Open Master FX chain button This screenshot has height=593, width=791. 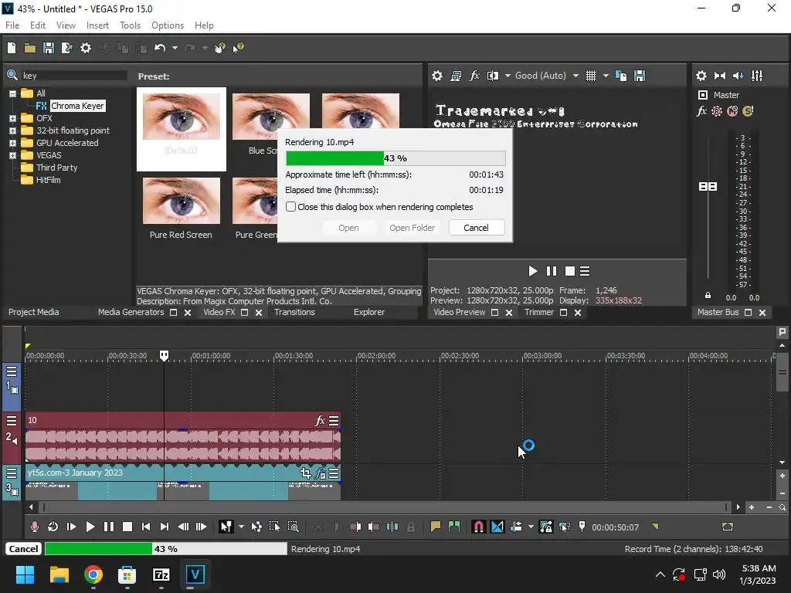(701, 111)
